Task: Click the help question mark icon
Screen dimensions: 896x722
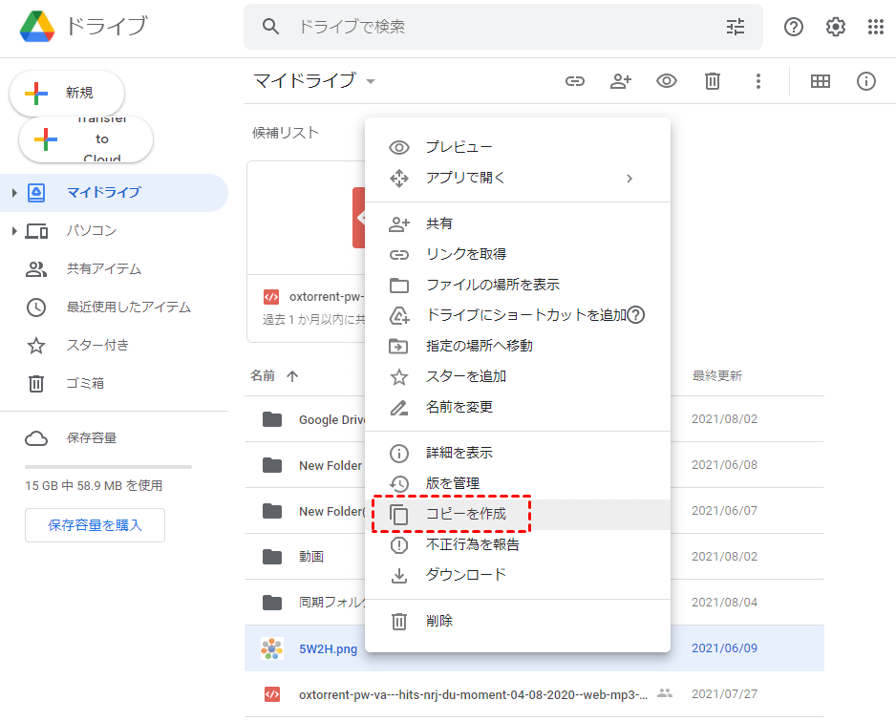Action: click(x=794, y=27)
